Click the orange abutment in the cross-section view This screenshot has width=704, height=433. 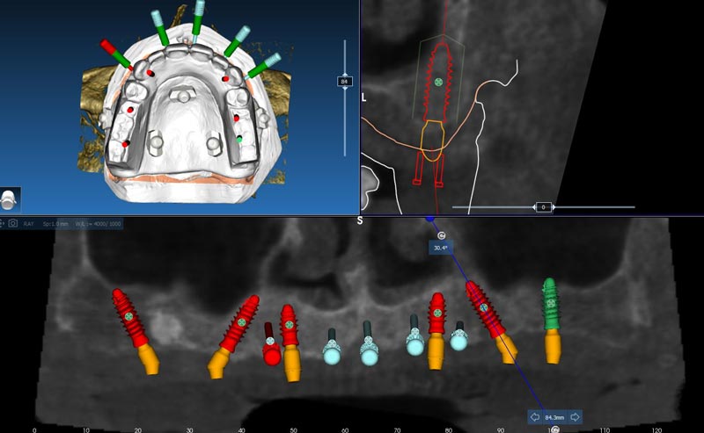click(431, 141)
